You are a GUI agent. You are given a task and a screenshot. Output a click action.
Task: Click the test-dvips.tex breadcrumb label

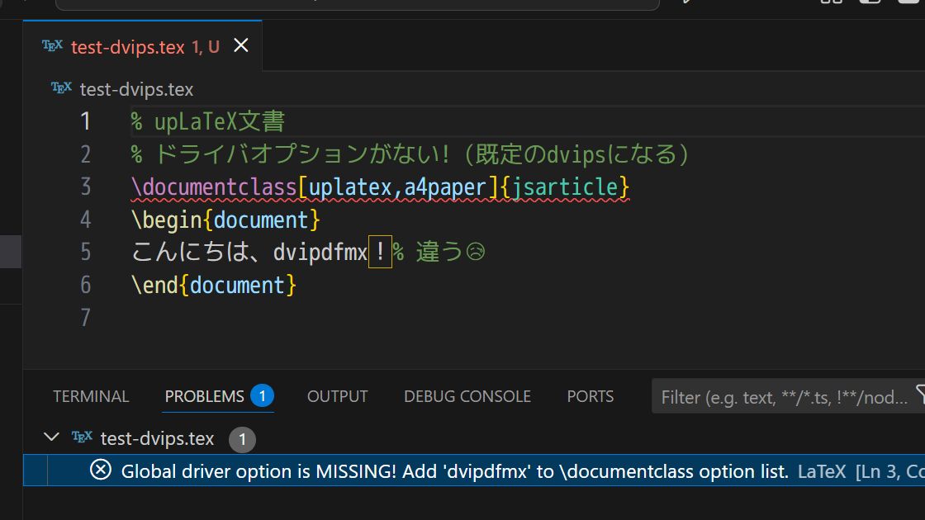click(x=136, y=90)
